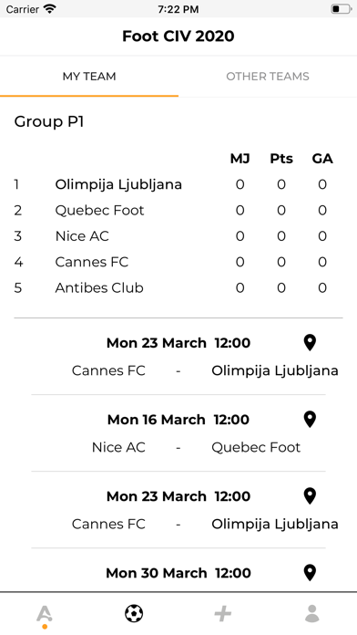Select Cannes FC in the standings table

point(178,262)
